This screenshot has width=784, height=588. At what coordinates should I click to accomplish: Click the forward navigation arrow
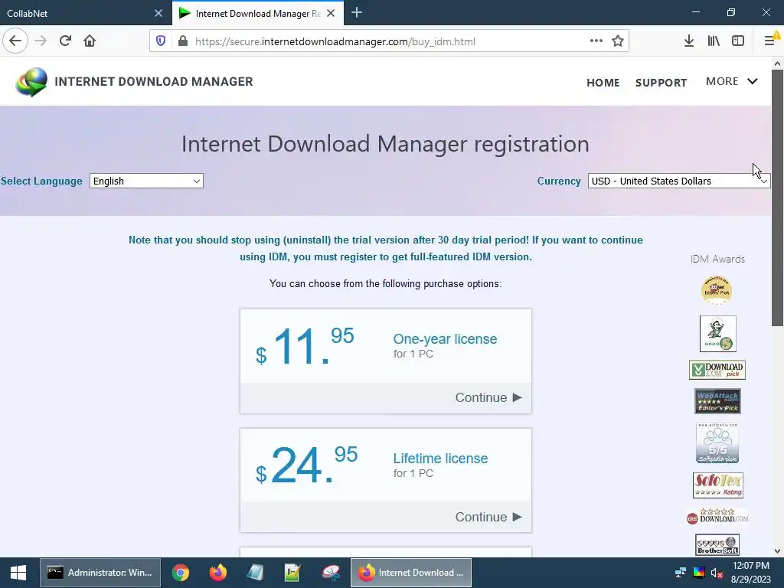41,41
